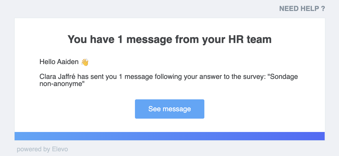Click the words "powered by" in footer
The height and width of the screenshot is (156, 339).
[33, 149]
